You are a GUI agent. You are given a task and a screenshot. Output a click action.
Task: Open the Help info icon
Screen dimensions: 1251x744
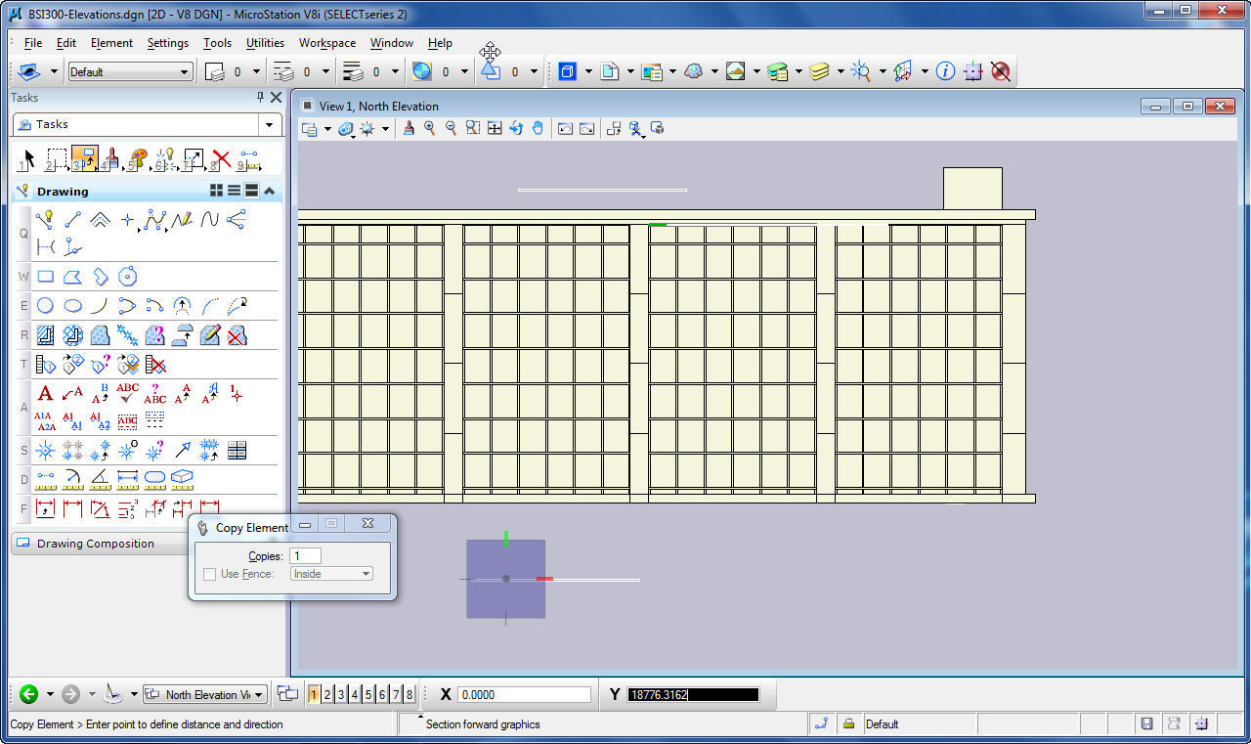pos(945,71)
